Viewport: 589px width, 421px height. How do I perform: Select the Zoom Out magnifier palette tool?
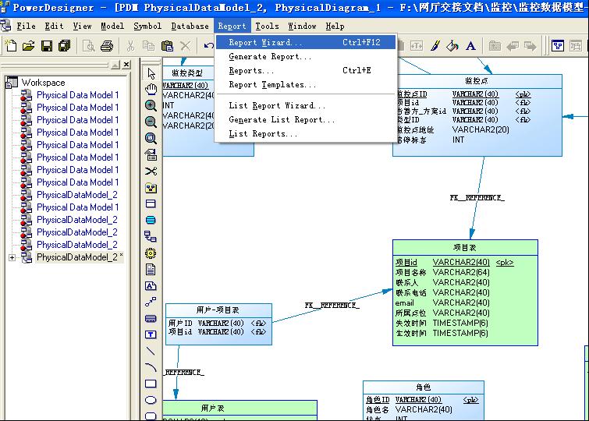pos(151,122)
